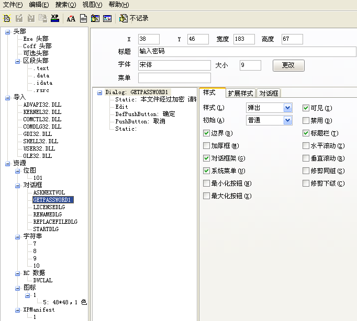The image size is (357, 321).
Task: Open the 帮助(H) menu
Action: click(119, 5)
